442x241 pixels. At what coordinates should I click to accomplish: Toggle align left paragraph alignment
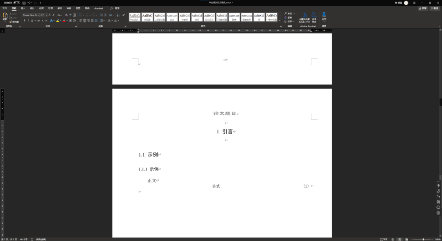(81, 20)
